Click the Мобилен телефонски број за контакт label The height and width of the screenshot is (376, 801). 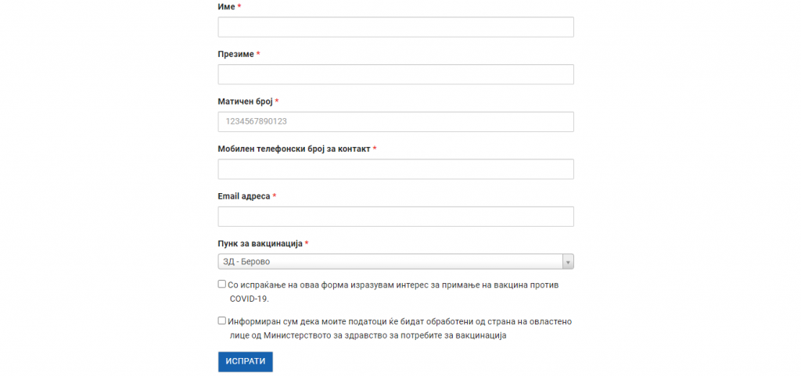pos(294,149)
